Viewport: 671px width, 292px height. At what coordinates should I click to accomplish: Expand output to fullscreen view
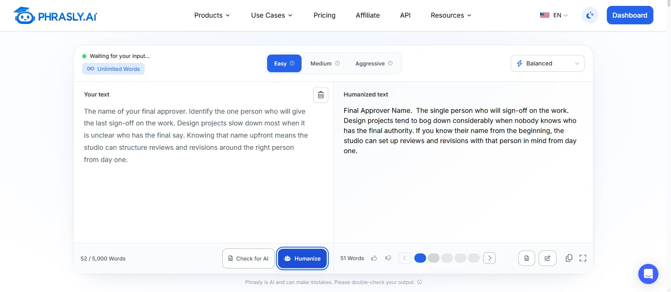(583, 258)
